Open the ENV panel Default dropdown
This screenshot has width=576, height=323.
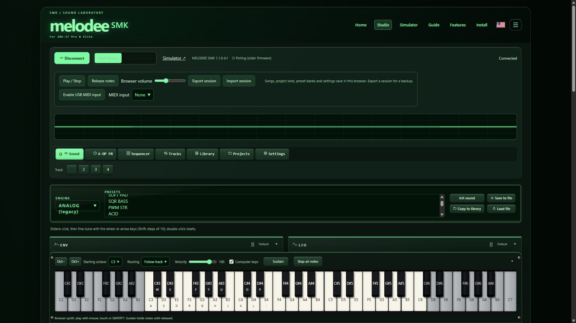268,244
